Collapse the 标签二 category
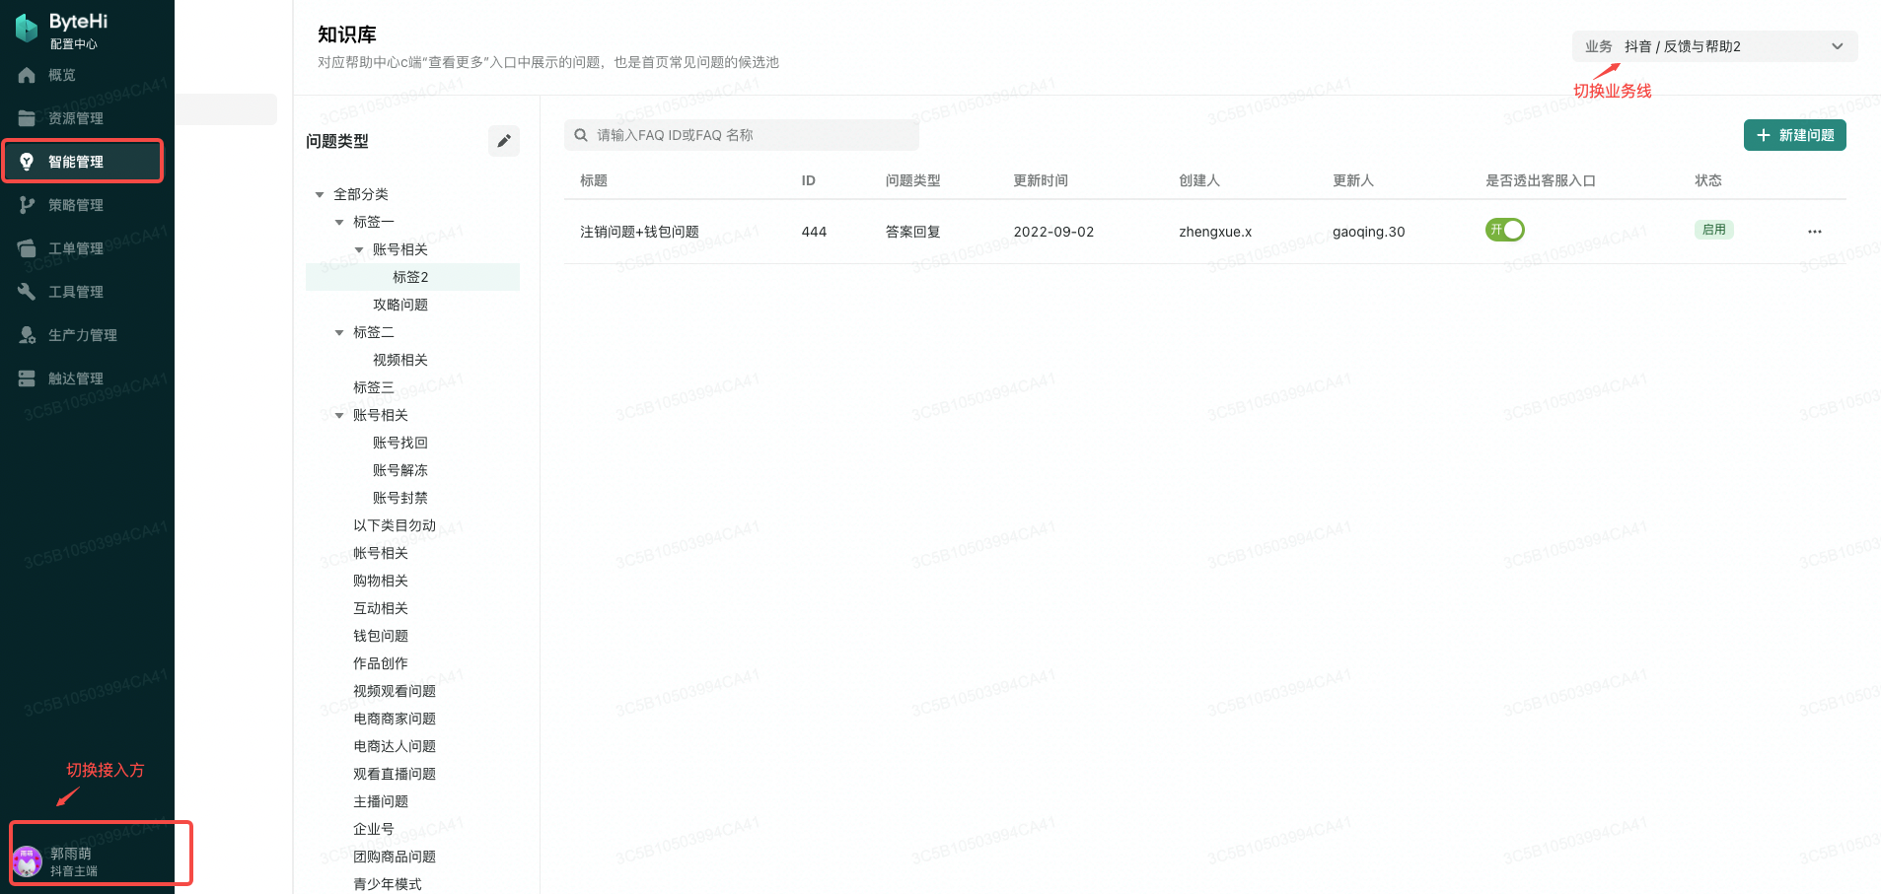This screenshot has width=1881, height=894. coord(339,332)
